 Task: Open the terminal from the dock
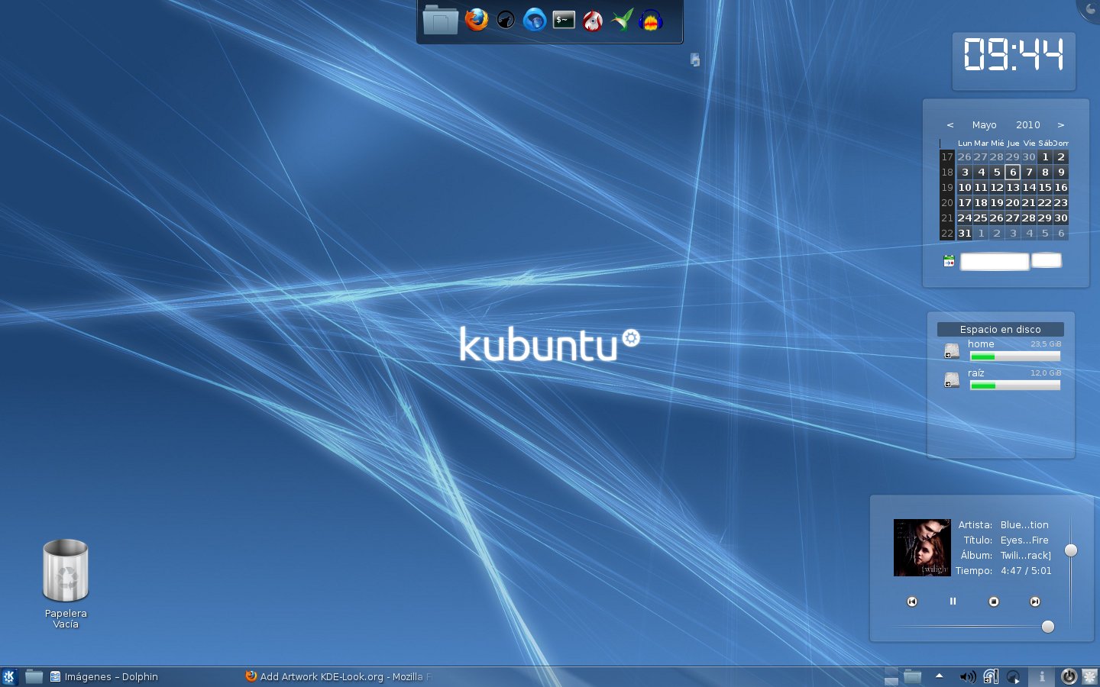pyautogui.click(x=564, y=20)
